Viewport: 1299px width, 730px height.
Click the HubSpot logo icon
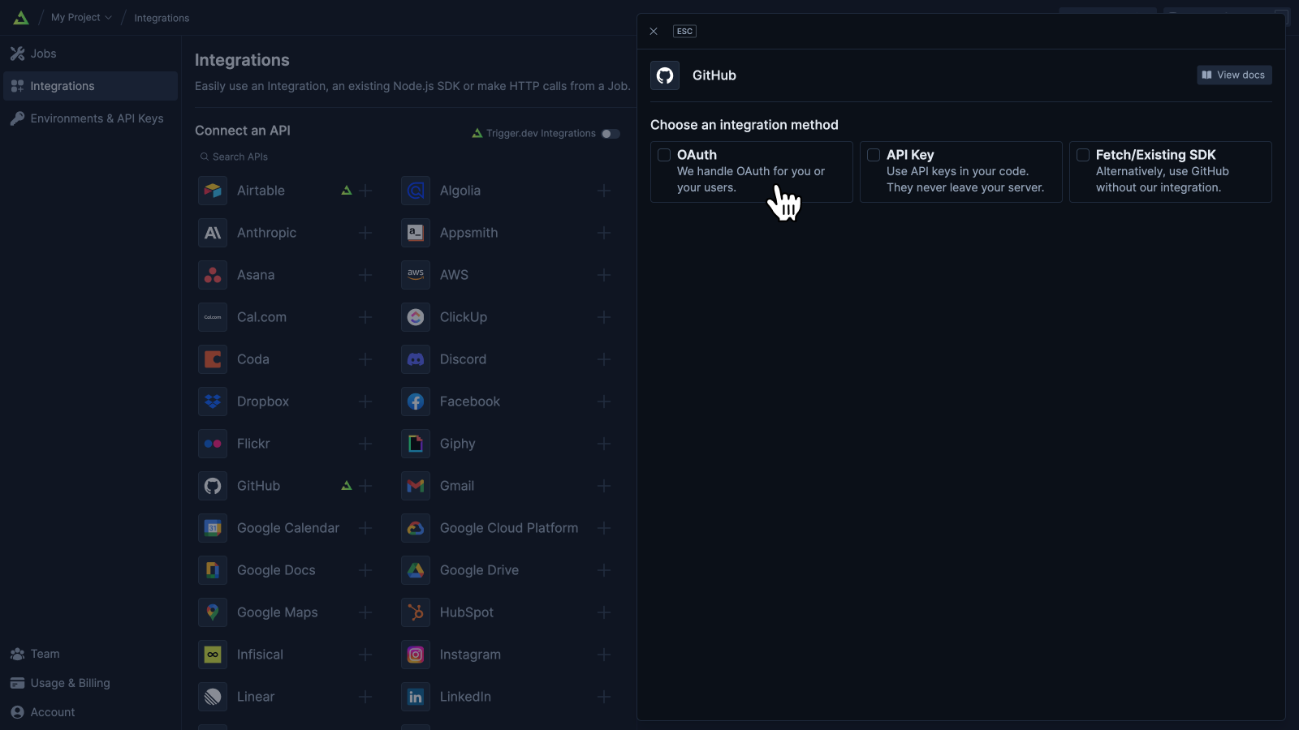416,612
